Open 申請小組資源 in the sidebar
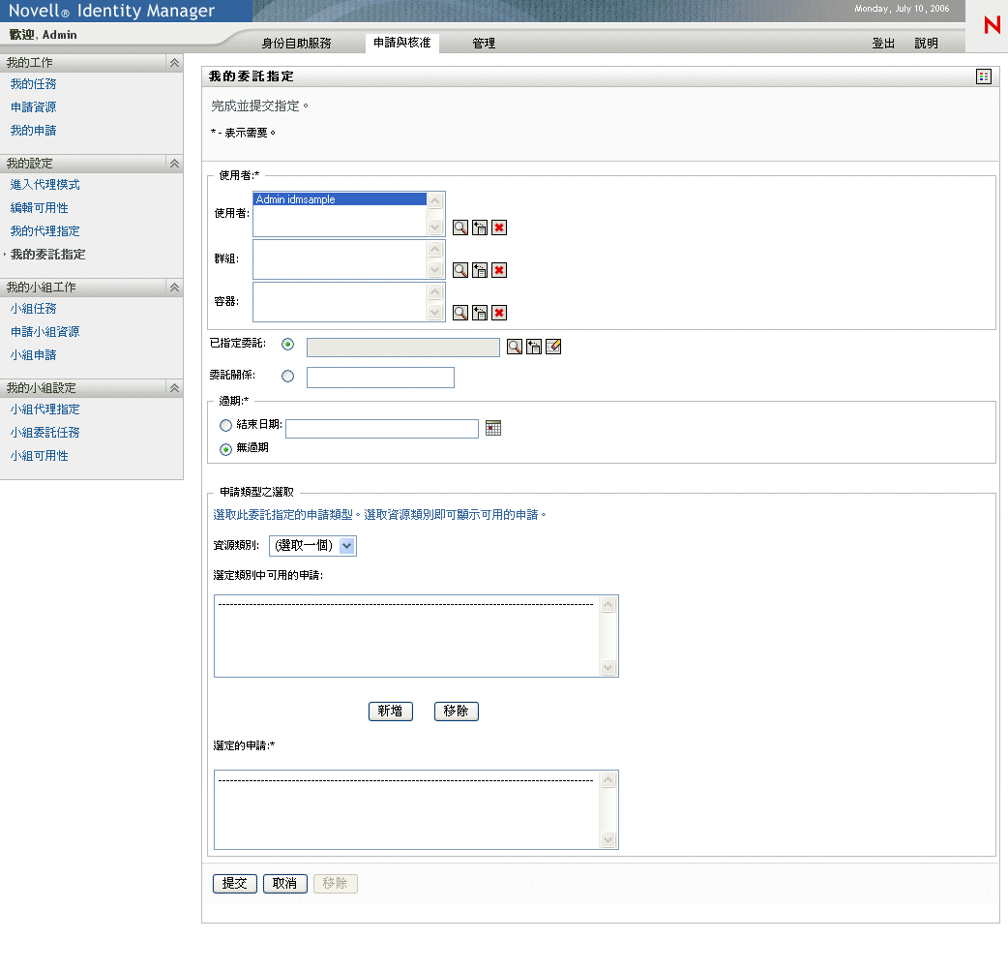The image size is (1008, 970). tap(45, 332)
